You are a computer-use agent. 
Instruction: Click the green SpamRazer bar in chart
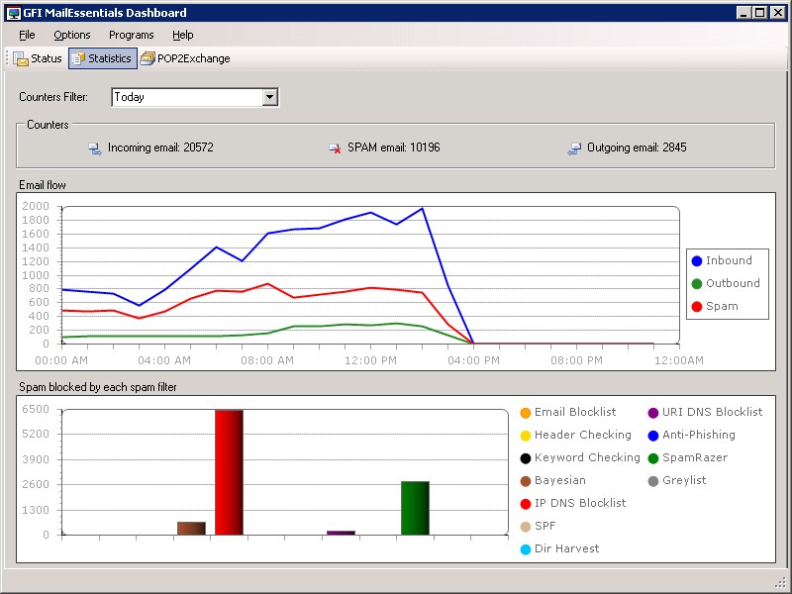click(415, 508)
